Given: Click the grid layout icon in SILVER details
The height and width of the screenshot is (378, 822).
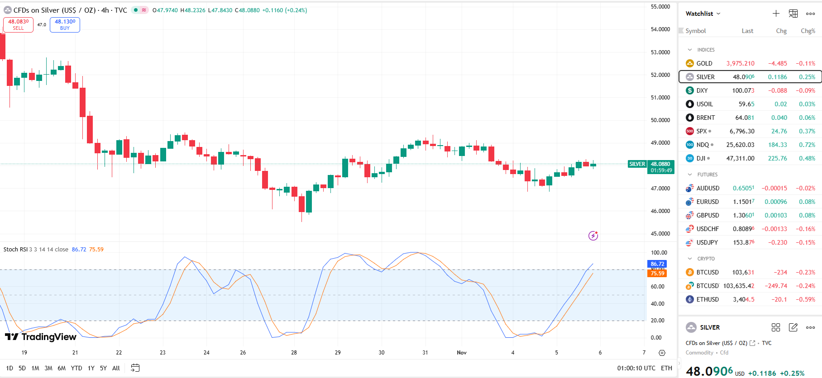Looking at the screenshot, I should pos(776,327).
